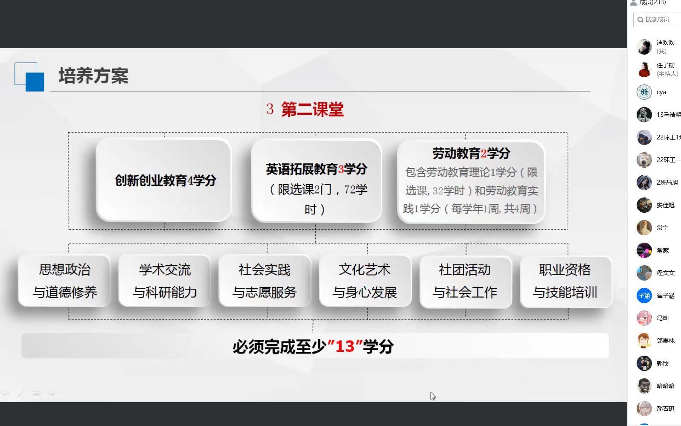Image resolution: width=681 pixels, height=426 pixels.
Task: Click polar bear avatar of 22环工一
Action: coord(644,160)
